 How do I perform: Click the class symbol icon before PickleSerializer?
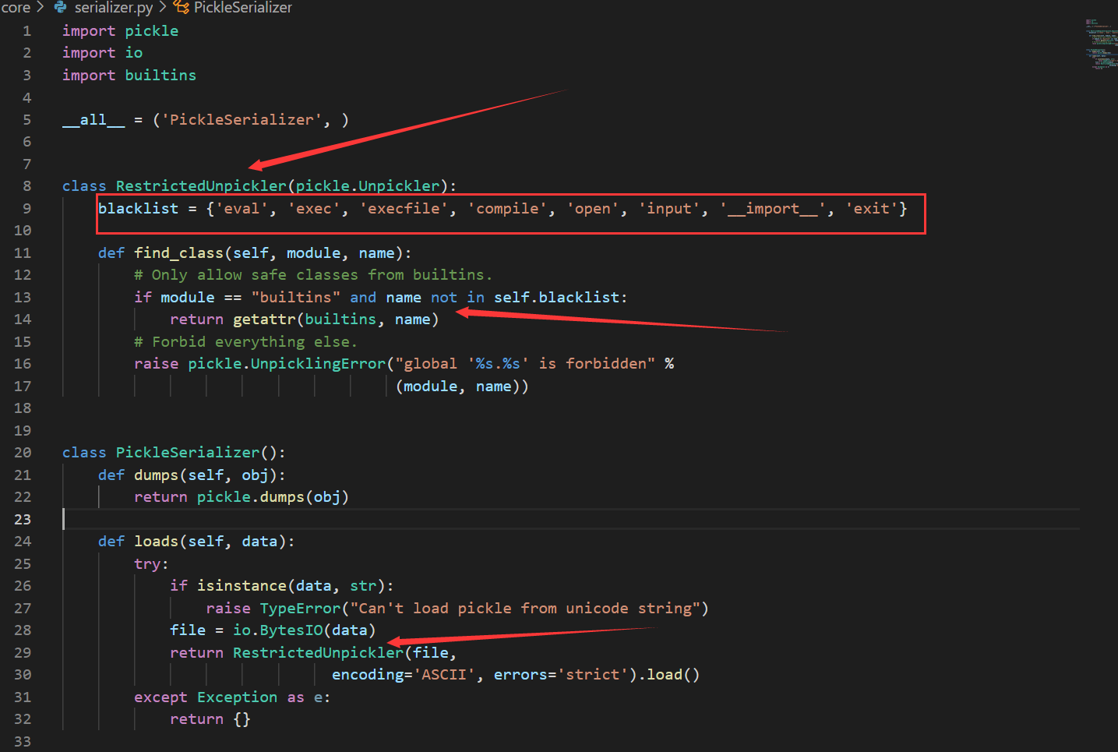[x=181, y=8]
